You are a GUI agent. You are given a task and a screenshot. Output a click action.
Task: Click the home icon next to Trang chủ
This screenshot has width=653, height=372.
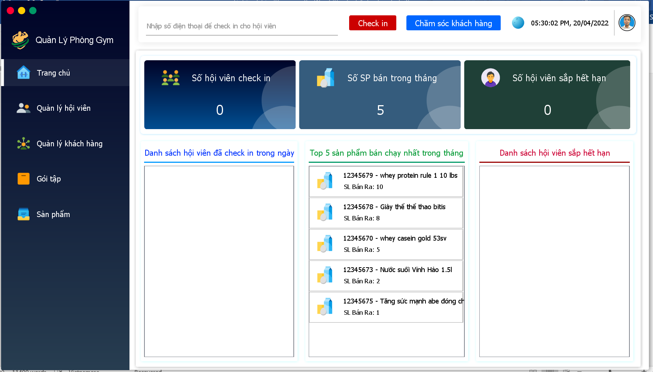[24, 73]
